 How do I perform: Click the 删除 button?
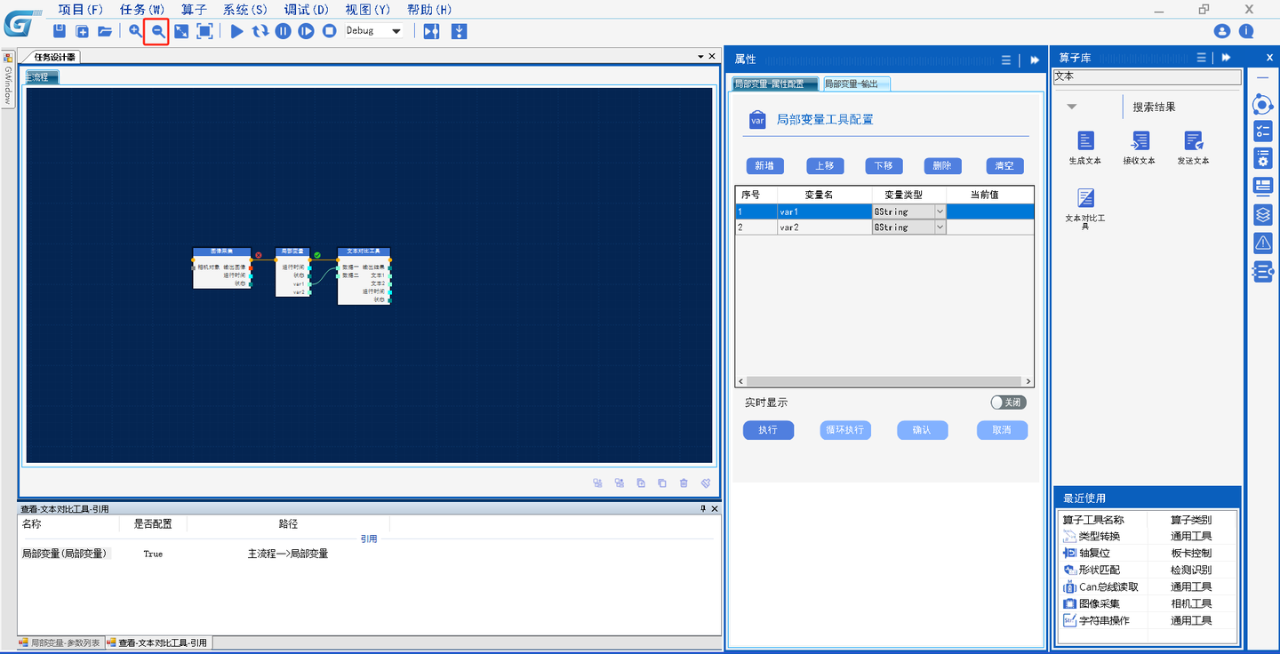(x=942, y=166)
